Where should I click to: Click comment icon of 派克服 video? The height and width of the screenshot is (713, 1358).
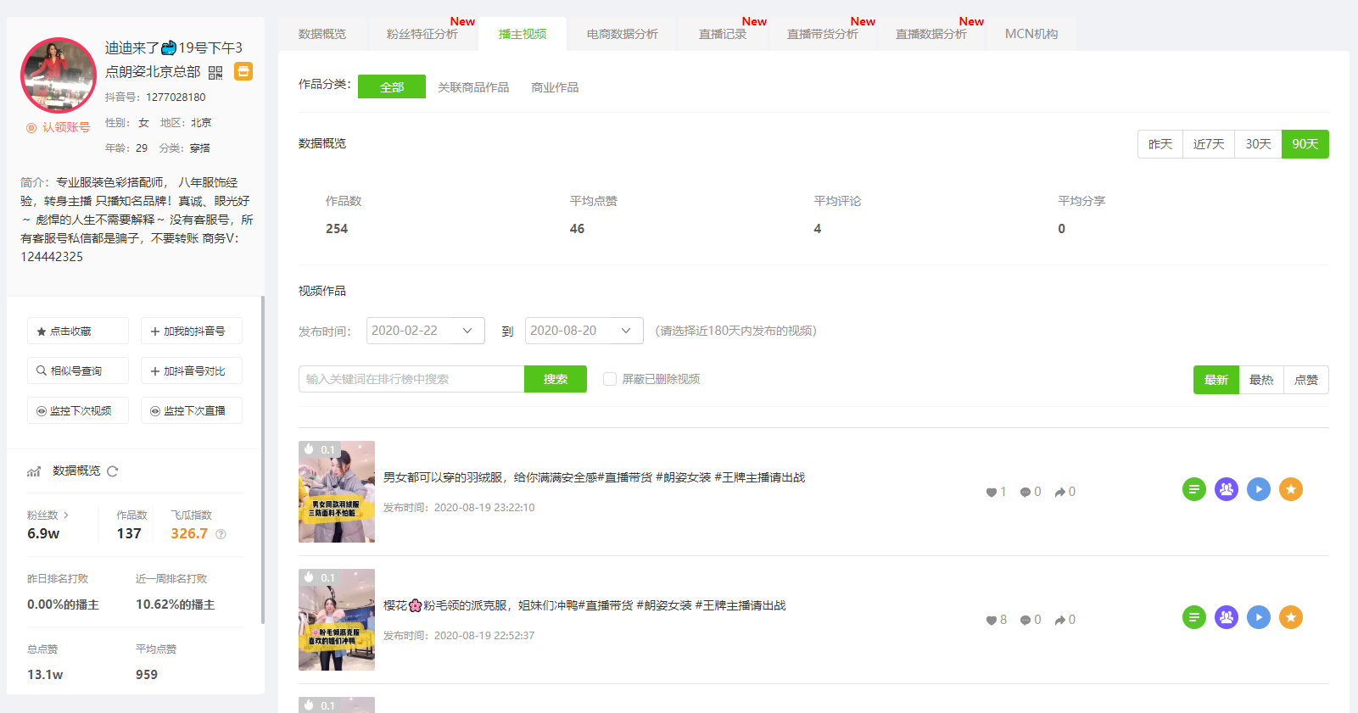coord(1025,621)
